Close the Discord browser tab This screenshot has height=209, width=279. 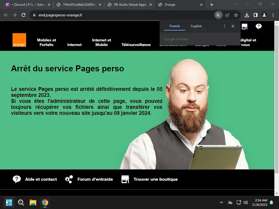tap(49, 5)
